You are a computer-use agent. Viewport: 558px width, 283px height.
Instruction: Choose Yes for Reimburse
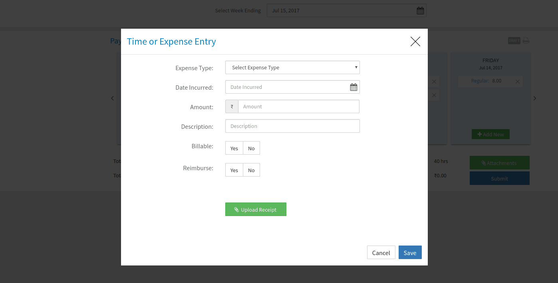coord(234,170)
